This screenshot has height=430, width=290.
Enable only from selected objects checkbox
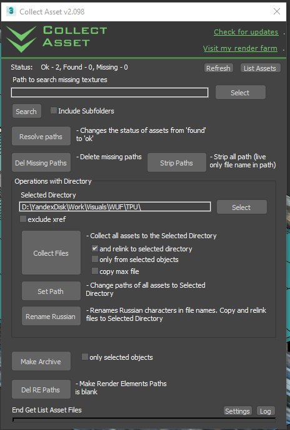point(94,259)
